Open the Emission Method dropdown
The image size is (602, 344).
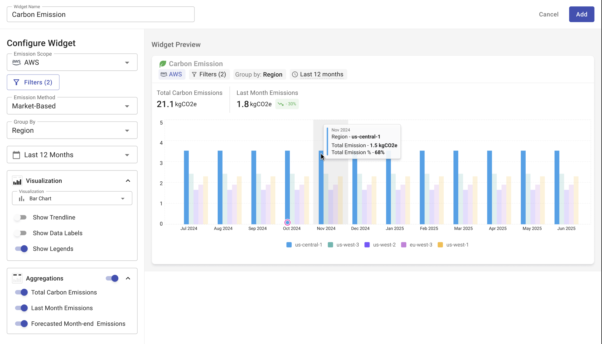click(x=72, y=106)
